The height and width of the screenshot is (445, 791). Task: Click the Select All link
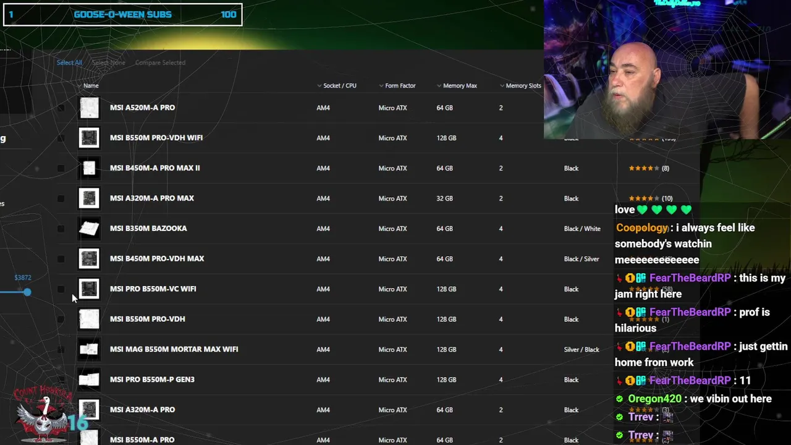pos(69,62)
